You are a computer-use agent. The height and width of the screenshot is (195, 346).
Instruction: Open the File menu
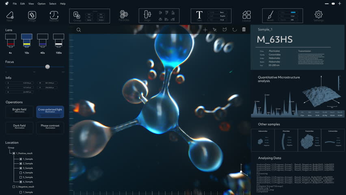pos(15,4)
